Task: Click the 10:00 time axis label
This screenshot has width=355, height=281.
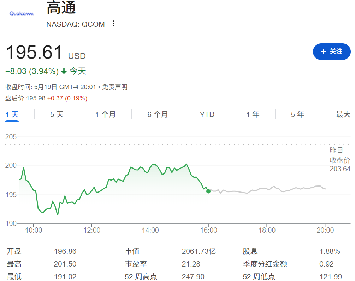Action: (x=34, y=230)
